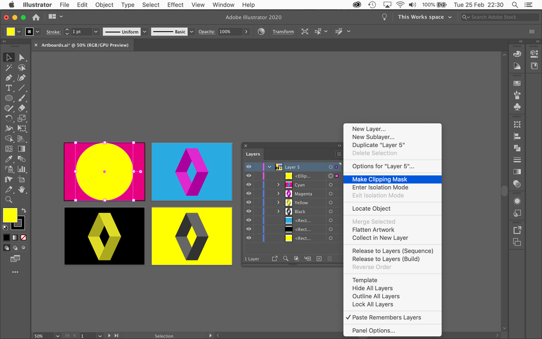Open the Effect menu in menu bar
The height and width of the screenshot is (339, 542).
click(x=175, y=5)
